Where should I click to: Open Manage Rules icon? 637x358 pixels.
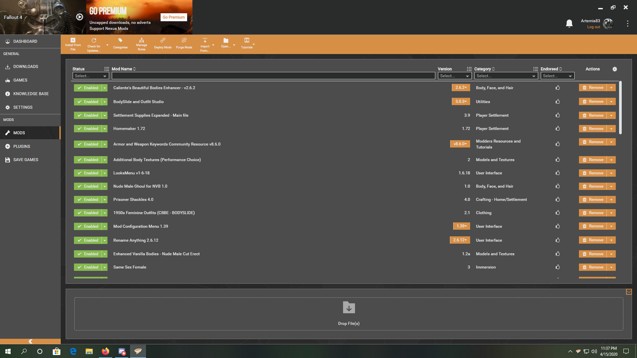click(x=141, y=40)
